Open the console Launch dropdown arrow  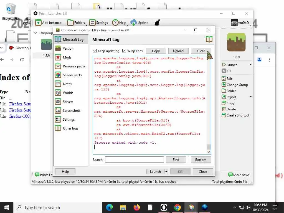tap(166, 171)
